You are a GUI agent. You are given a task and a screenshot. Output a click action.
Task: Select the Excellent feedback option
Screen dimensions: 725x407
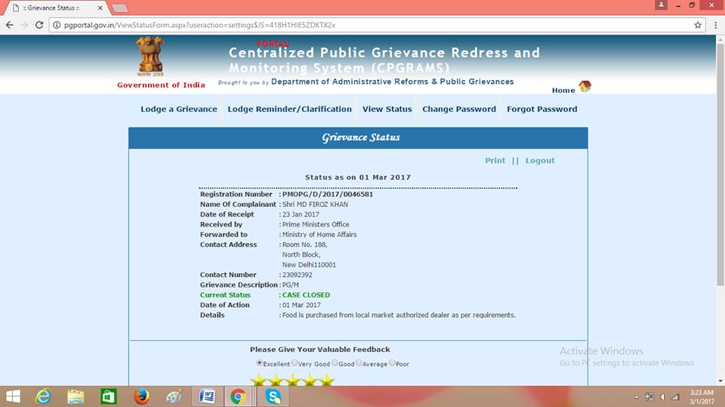[260, 363]
